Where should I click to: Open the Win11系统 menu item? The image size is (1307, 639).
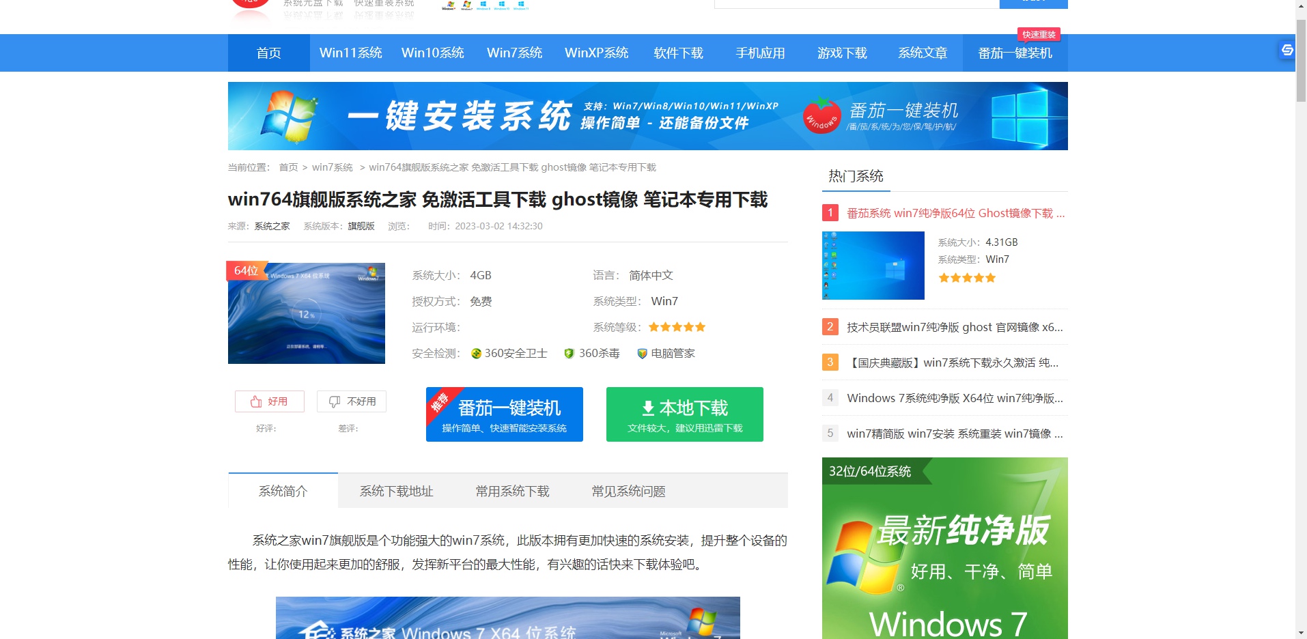350,53
